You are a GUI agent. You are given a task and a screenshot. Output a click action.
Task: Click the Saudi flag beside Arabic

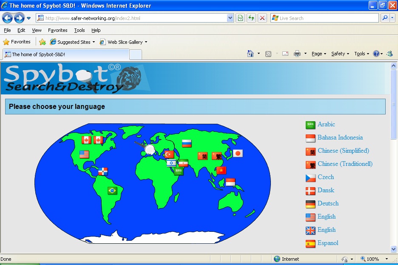[310, 125]
